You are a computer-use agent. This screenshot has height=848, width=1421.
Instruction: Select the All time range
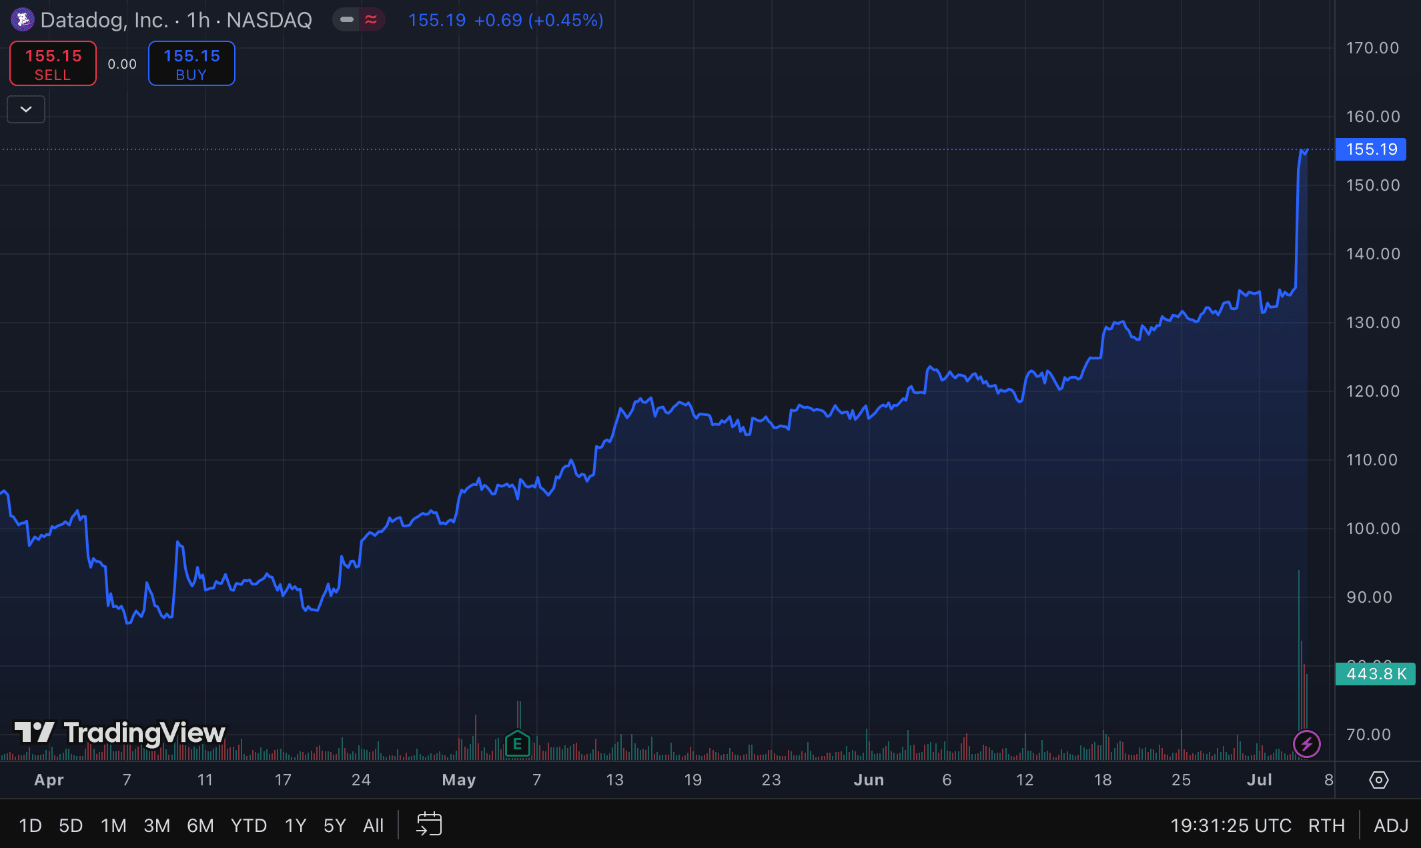374,825
